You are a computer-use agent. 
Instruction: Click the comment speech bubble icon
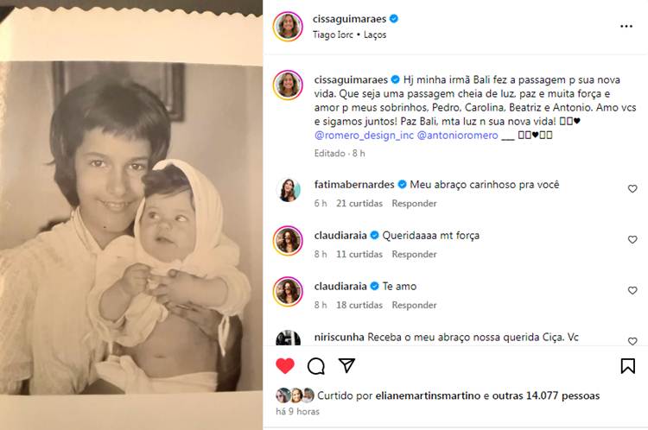(316, 366)
